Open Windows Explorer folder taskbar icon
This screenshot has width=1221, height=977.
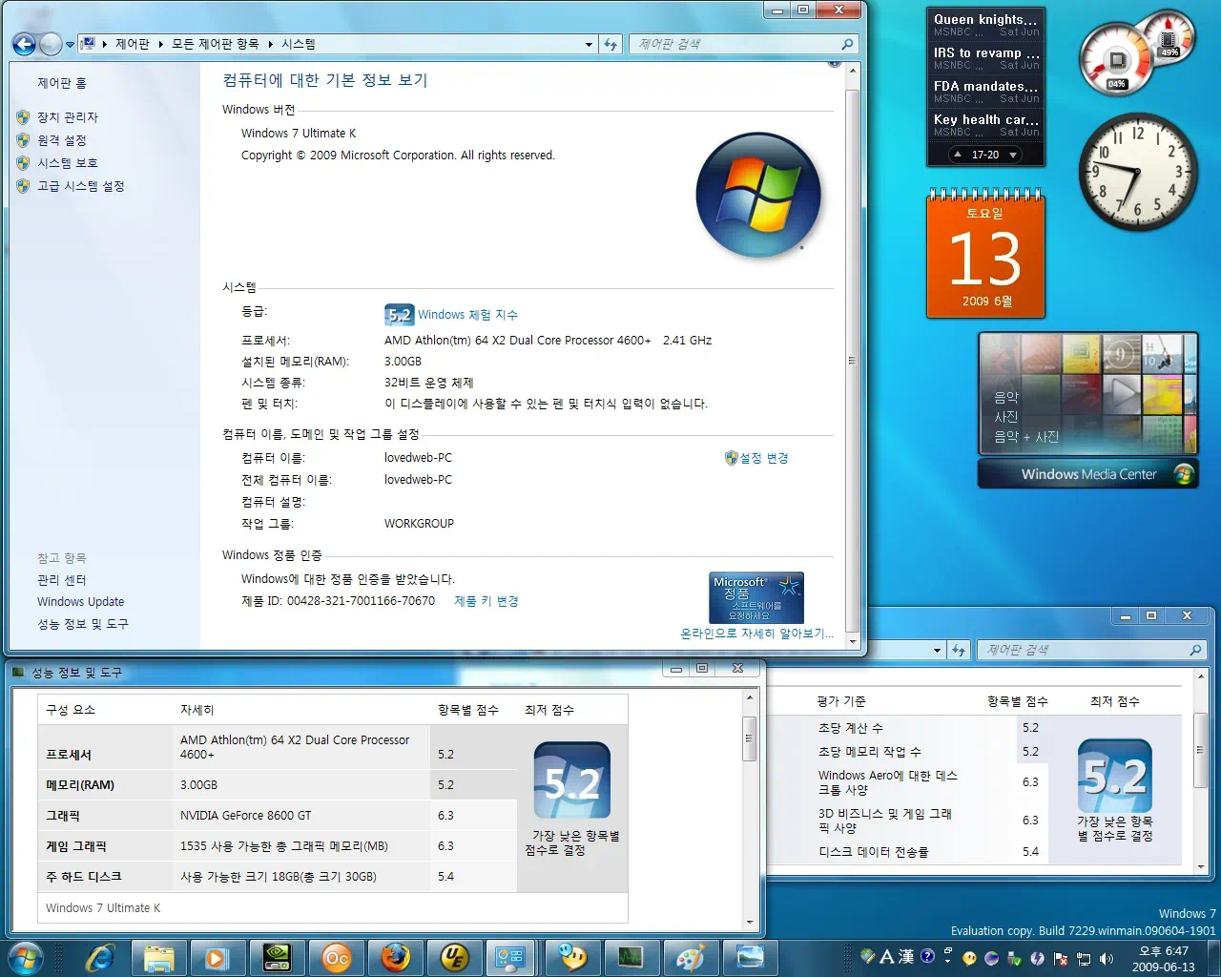point(158,958)
